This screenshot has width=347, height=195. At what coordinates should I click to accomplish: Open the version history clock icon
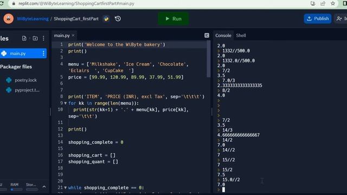tap(118, 18)
